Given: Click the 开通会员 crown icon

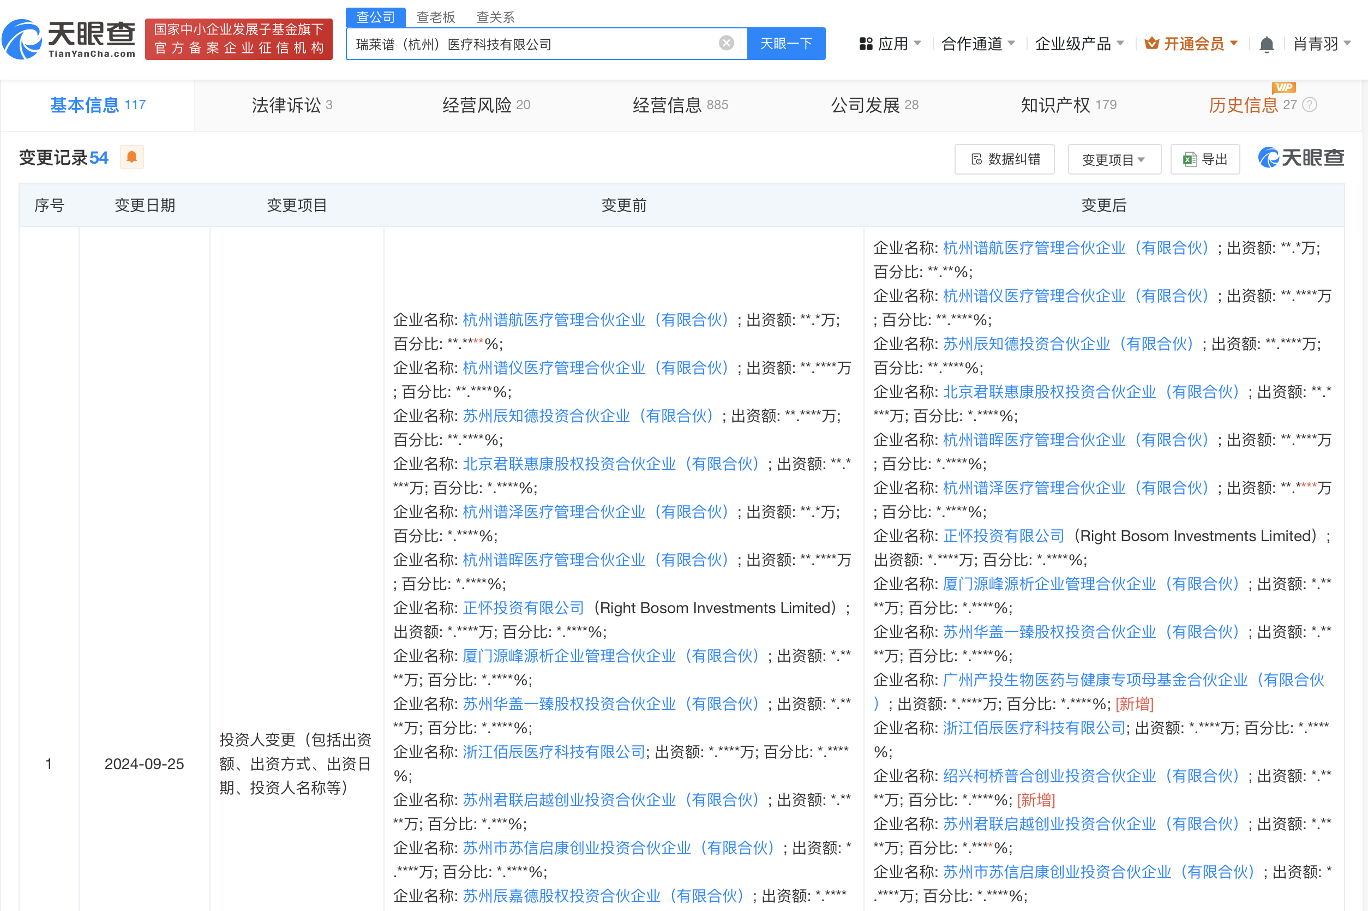Looking at the screenshot, I should pos(1151,44).
